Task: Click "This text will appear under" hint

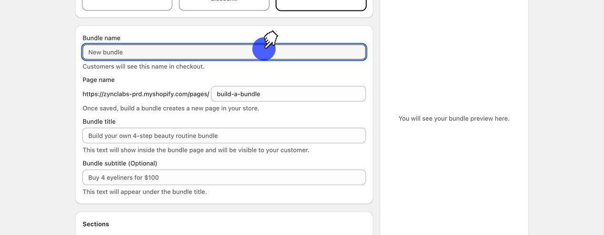Action: pos(145,192)
